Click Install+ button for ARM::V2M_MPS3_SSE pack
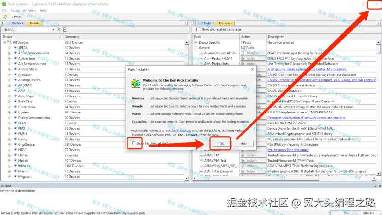This screenshot has width=382, height=215. click(x=253, y=166)
